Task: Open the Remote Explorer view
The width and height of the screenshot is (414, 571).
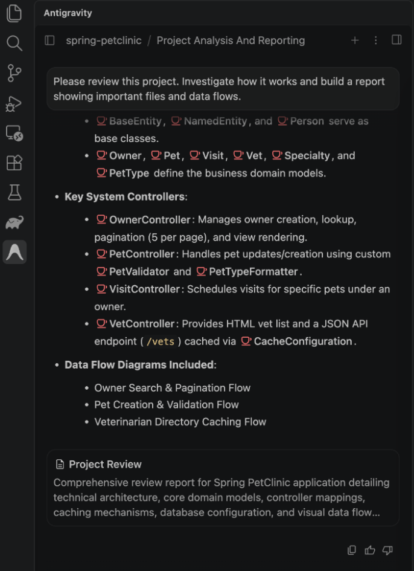Action: tap(14, 134)
